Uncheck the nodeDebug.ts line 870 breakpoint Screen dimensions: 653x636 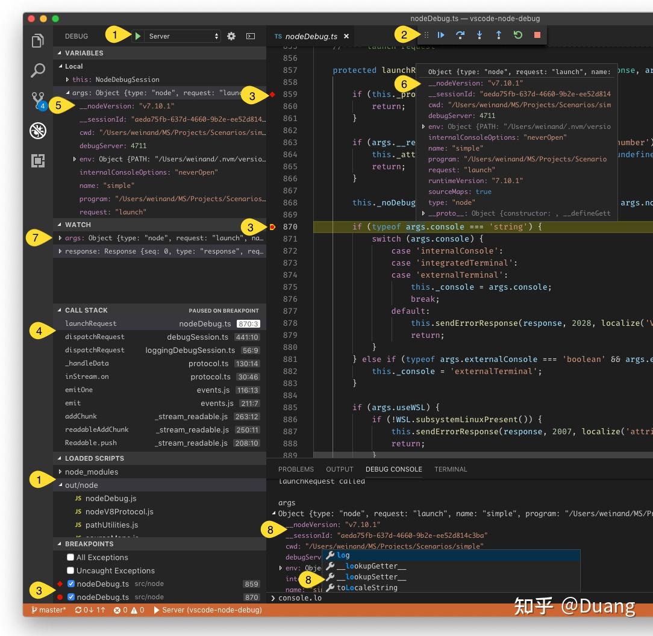(71, 597)
